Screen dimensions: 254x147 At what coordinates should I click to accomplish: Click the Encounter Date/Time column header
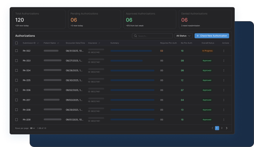(75, 43)
